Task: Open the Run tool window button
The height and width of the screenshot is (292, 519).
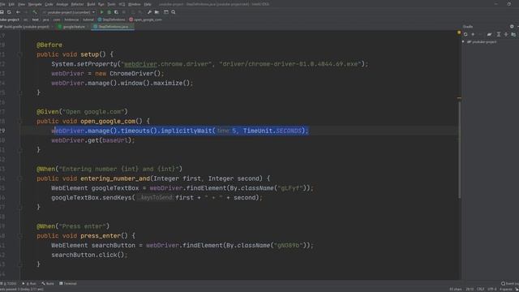Action: (x=29, y=284)
